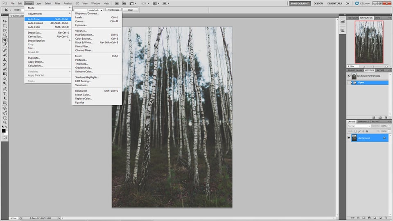This screenshot has height=221, width=393.
Task: Toggle history brush source for Landscape Panorama snapshot
Action: (349, 76)
